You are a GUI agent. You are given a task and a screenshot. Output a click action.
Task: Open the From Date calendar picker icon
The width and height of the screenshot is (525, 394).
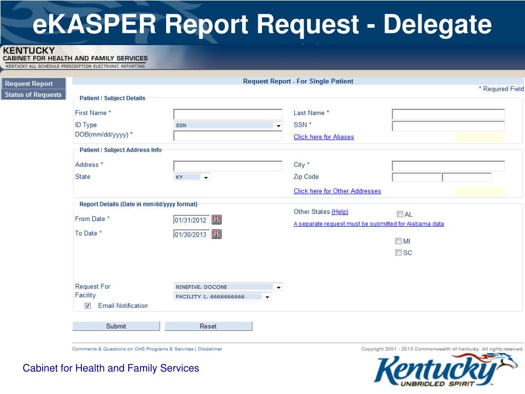(217, 220)
